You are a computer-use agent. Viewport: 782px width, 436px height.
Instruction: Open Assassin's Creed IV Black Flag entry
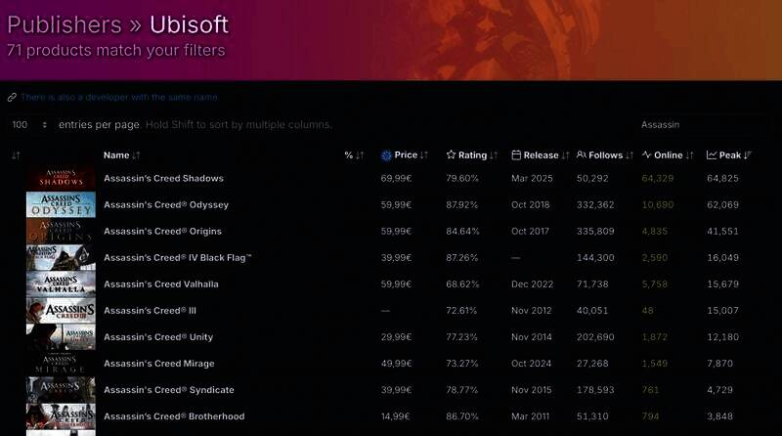178,258
